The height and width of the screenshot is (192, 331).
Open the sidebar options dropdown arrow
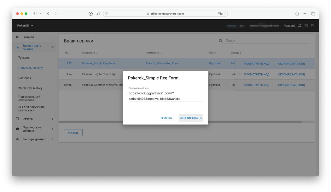[x=41, y=14]
